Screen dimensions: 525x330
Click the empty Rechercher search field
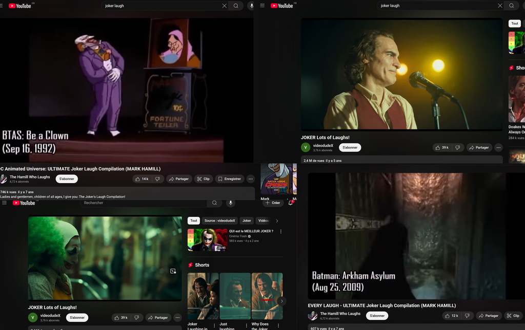pos(144,203)
